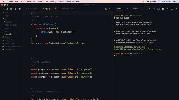
Task: Open the Wi-Fi status menu
Action: click(x=159, y=1)
